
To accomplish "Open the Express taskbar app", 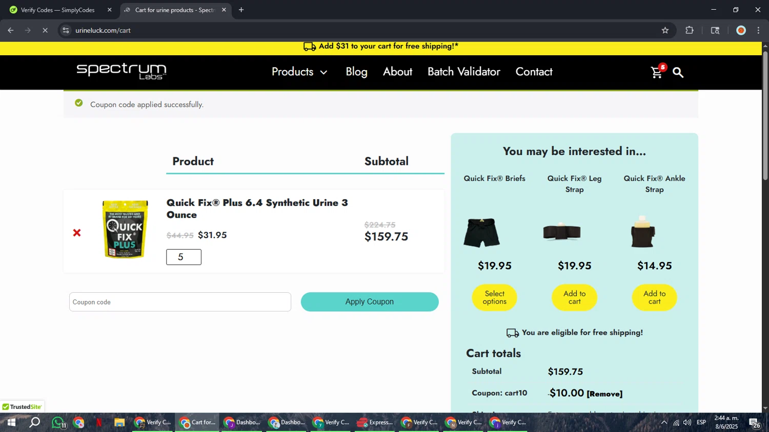I will (375, 423).
